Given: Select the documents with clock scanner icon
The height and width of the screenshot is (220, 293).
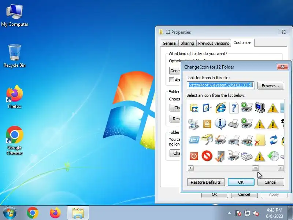Looking at the screenshot, I should 194,124.
